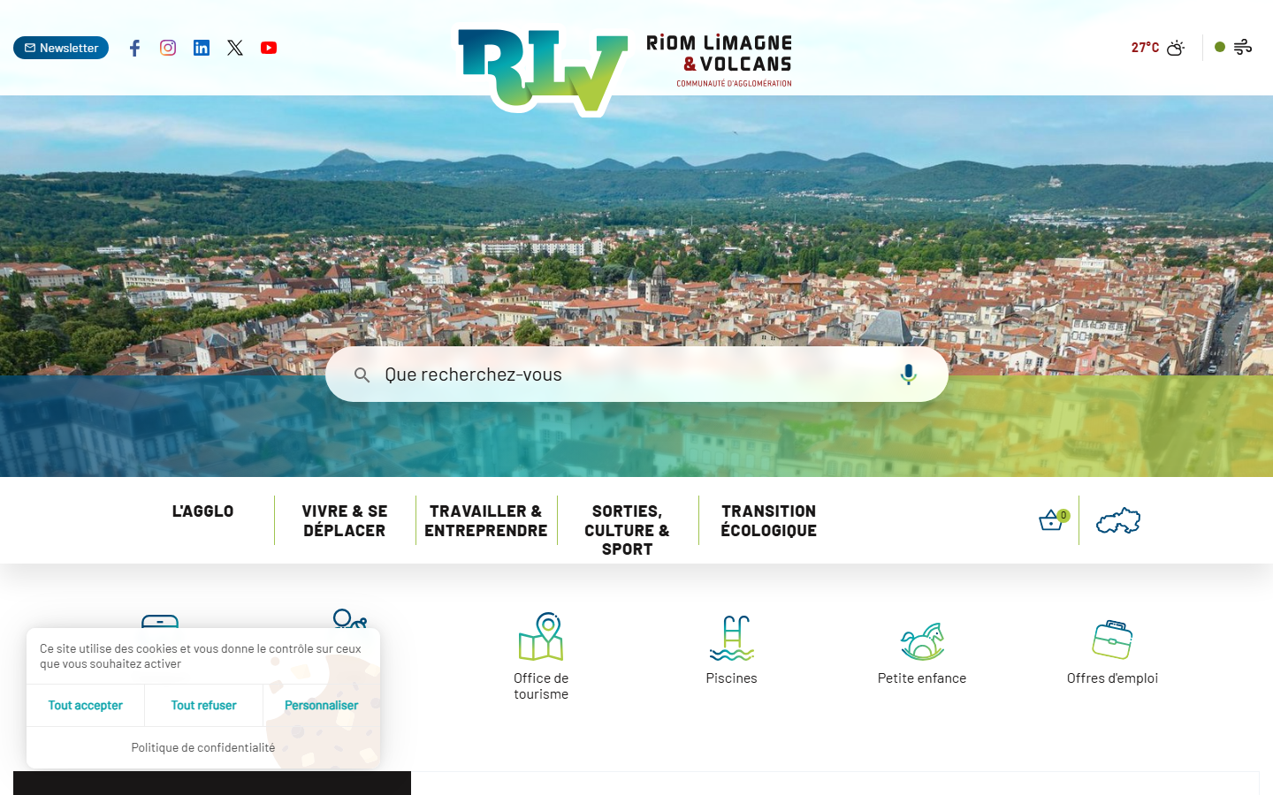
Task: Activate voice search microphone
Action: click(x=908, y=375)
